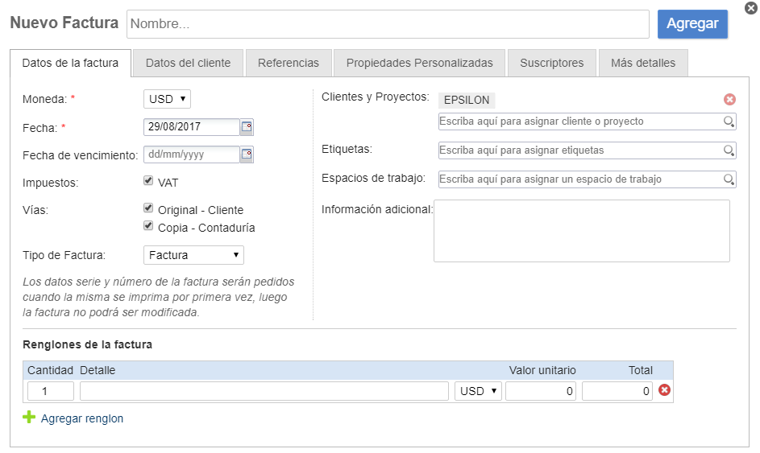Switch to the Datos del cliente tab
The width and height of the screenshot is (760, 453).
[x=188, y=63]
